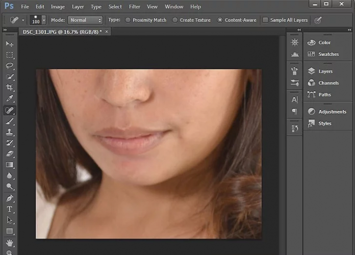Open the Layers panel

point(325,71)
